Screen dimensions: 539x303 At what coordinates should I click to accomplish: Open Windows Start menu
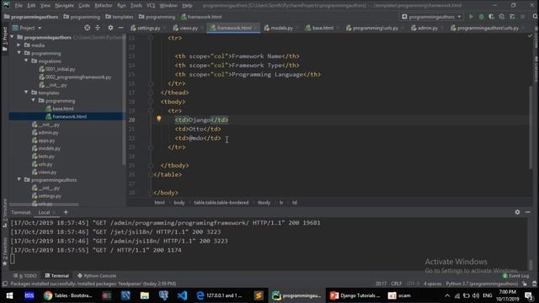click(x=9, y=295)
